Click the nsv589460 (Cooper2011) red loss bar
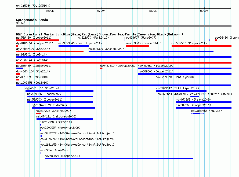The height and width of the screenshot is (177, 239). coord(37,40)
